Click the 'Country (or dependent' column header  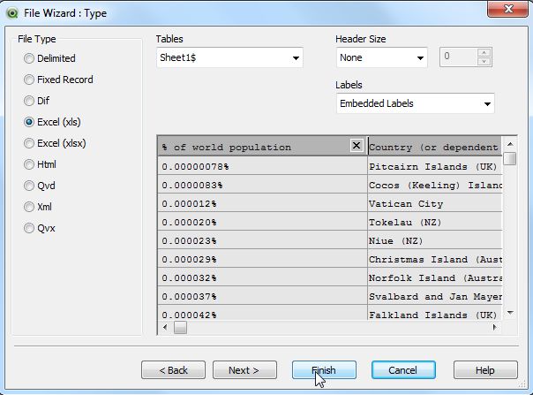coord(435,147)
